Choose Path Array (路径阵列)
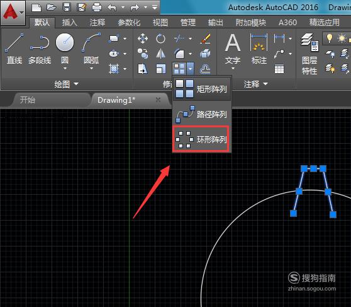This screenshot has width=351, height=307. tap(201, 114)
